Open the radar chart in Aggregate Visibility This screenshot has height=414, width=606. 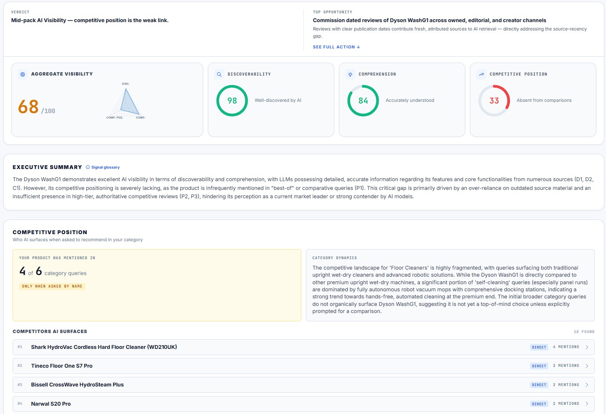(126, 101)
